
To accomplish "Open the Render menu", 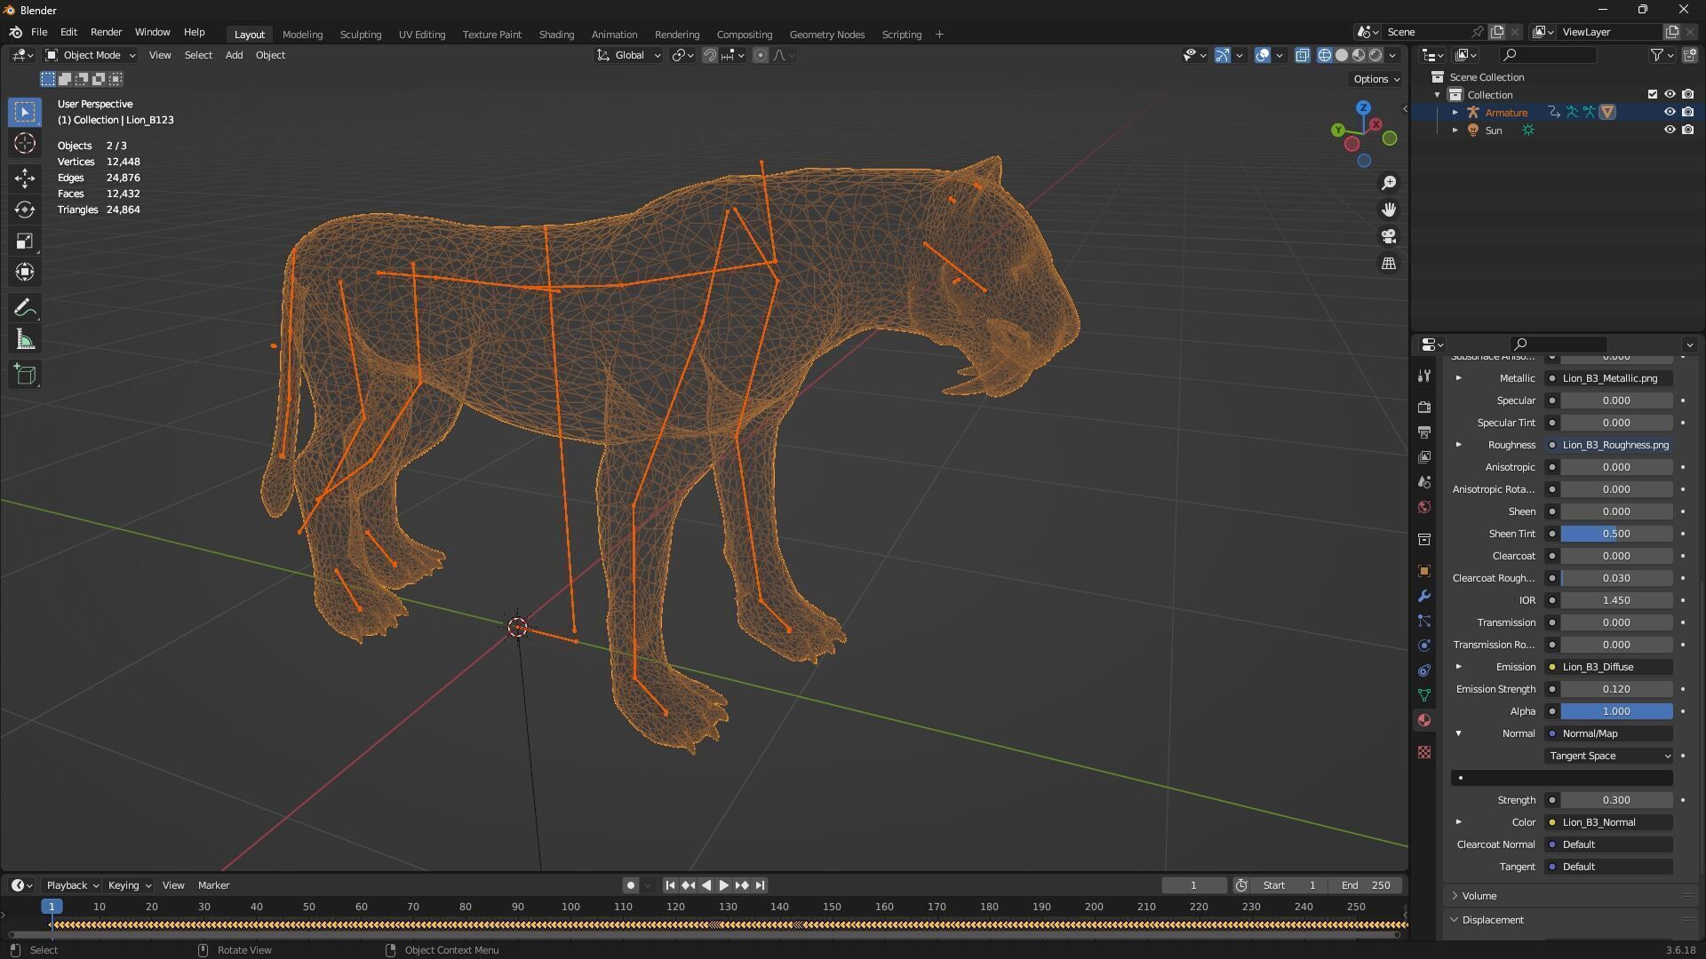I will coord(106,32).
